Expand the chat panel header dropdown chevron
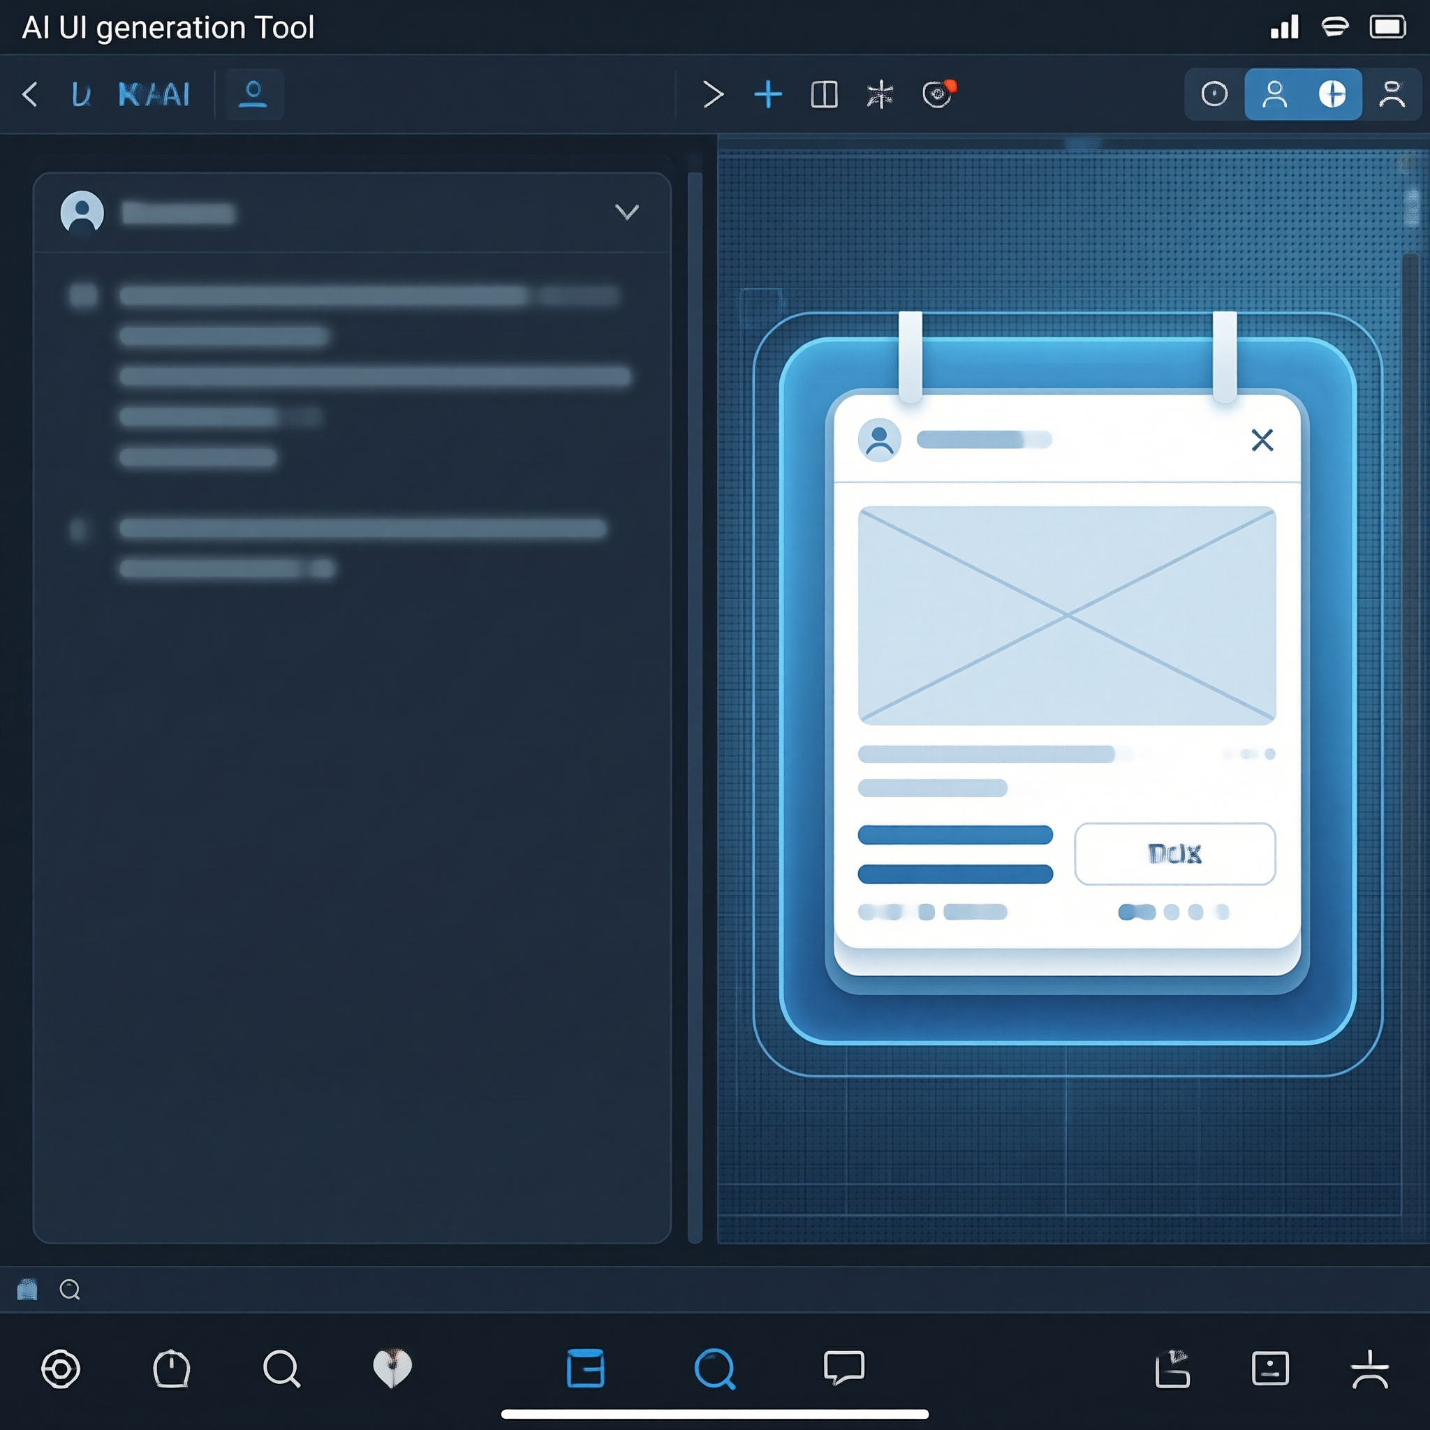 pyautogui.click(x=627, y=212)
